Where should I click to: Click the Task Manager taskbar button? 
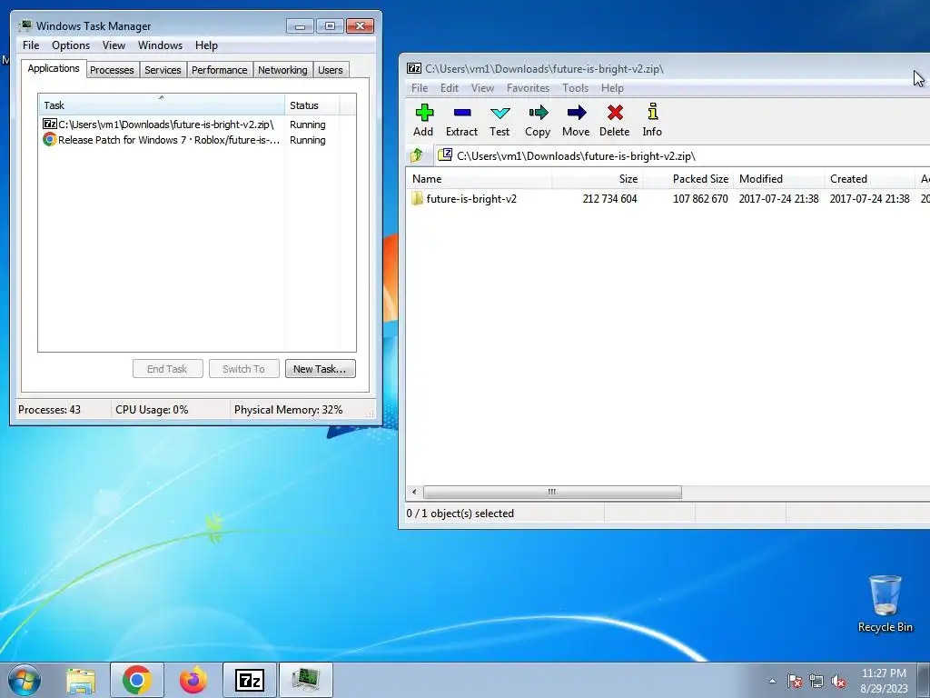point(306,680)
